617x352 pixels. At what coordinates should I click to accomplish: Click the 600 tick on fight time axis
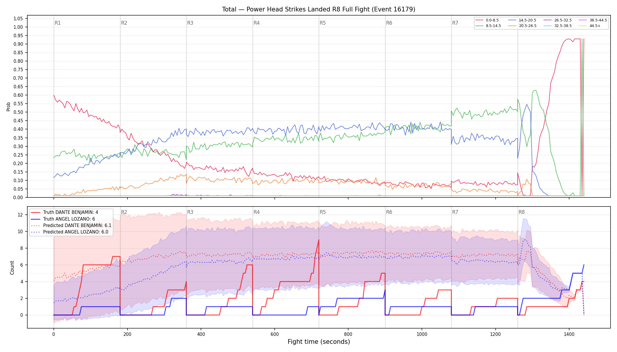274,334
